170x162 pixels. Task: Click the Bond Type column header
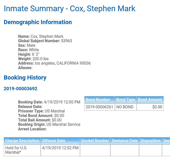pyautogui.click(x=126, y=100)
